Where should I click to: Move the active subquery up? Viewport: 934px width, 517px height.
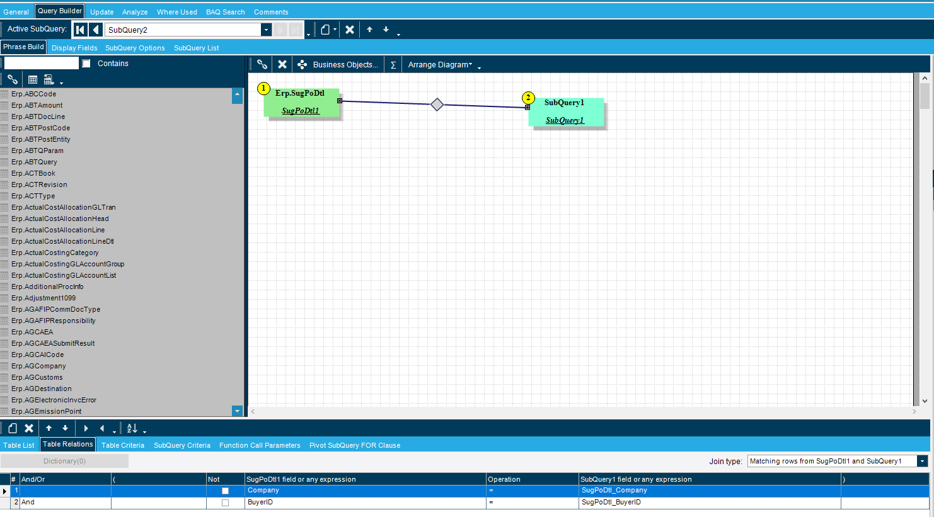pos(370,30)
